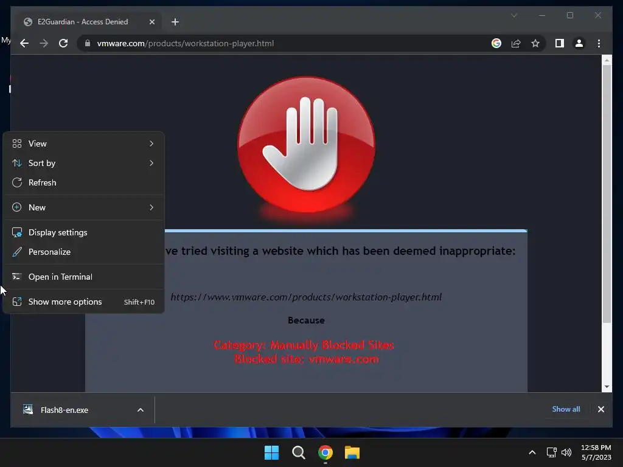Click 'Blocked site: vmware.com' text
The height and width of the screenshot is (467, 623).
coord(307,359)
